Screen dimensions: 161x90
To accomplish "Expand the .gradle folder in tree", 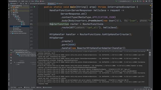I will tap(12, 7).
